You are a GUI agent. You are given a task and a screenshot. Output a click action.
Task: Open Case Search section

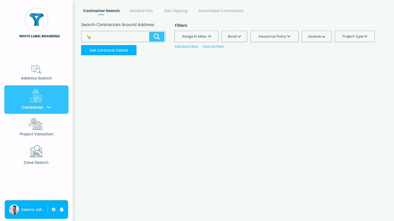tap(36, 155)
